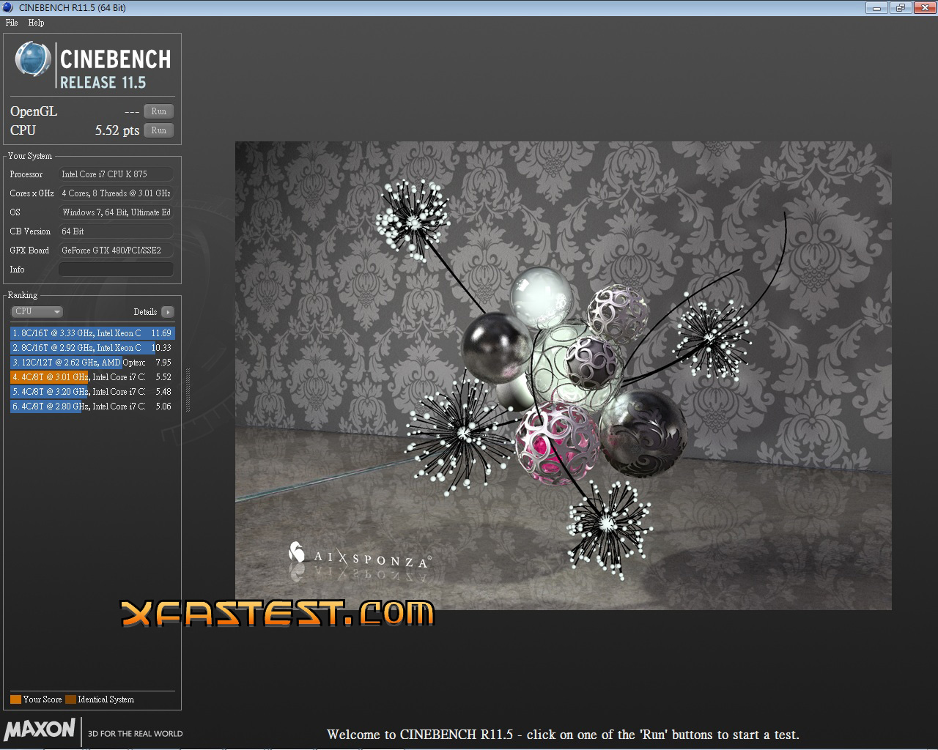Open the Help menu
Image resolution: width=938 pixels, height=750 pixels.
click(36, 23)
